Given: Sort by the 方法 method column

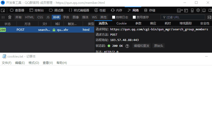Looking at the screenshot, I should coord(27,24).
